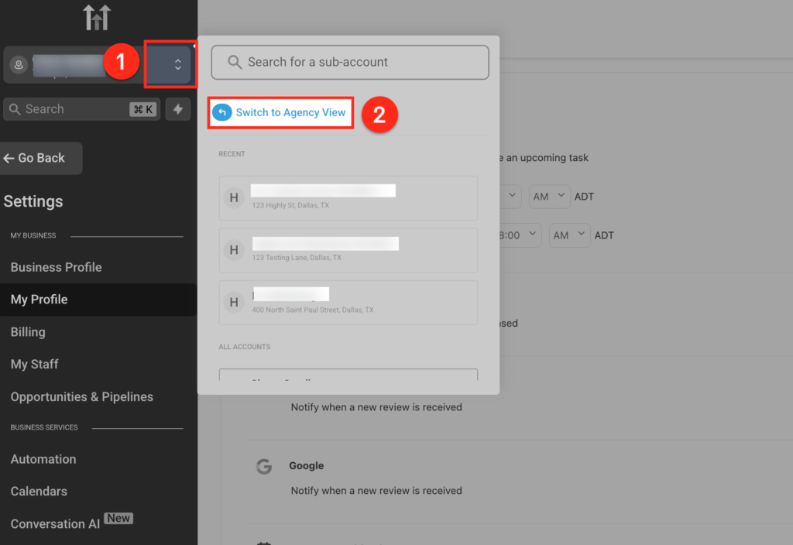The height and width of the screenshot is (545, 793).
Task: Click the H avatar of the Highly St sub-account
Action: click(x=234, y=197)
